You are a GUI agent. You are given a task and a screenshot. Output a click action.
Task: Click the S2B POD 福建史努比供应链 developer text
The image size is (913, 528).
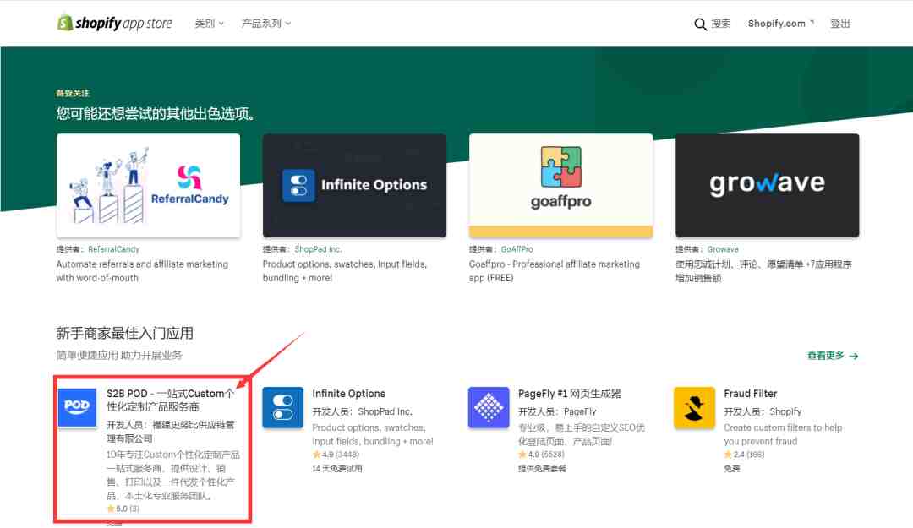pyautogui.click(x=171, y=432)
